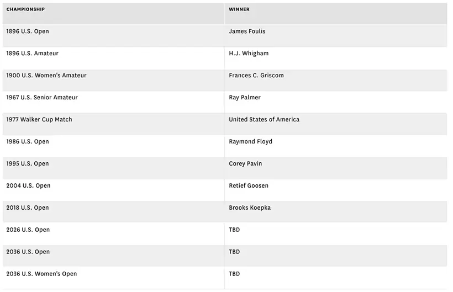
Task: Click the Retief Goosen winner cell
Action: pos(249,186)
